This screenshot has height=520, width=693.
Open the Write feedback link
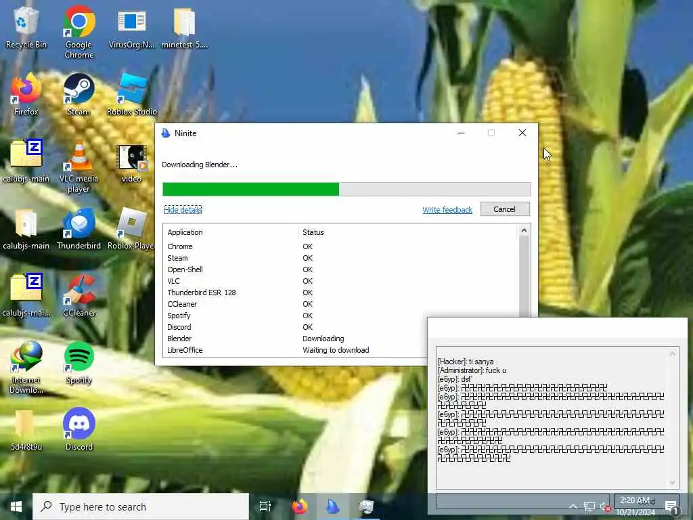447,210
